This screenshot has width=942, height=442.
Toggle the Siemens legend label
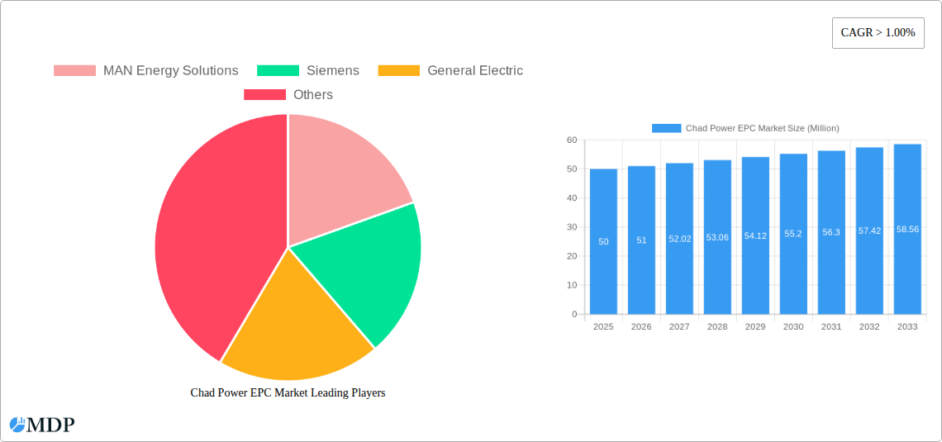point(333,70)
